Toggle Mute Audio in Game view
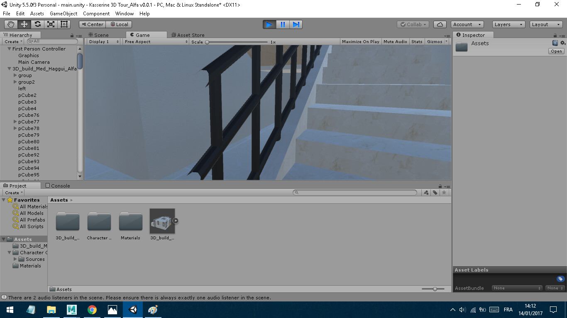The height and width of the screenshot is (318, 567). pos(395,41)
